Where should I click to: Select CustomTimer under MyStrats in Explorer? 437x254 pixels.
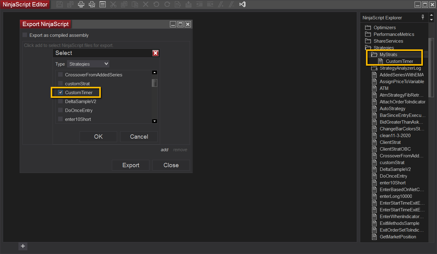tap(400, 61)
